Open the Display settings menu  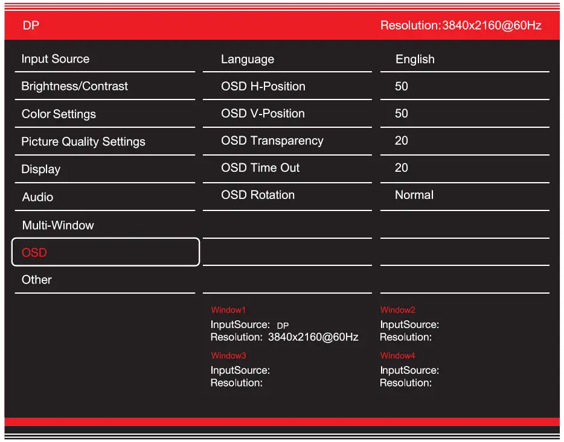click(x=41, y=169)
